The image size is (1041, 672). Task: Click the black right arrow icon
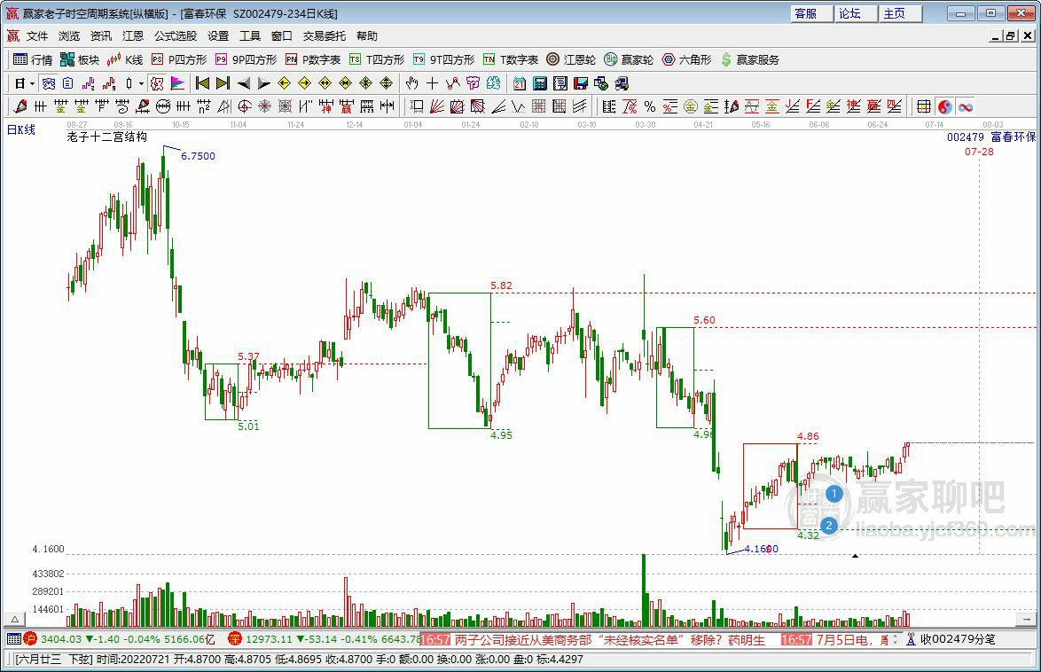point(263,83)
